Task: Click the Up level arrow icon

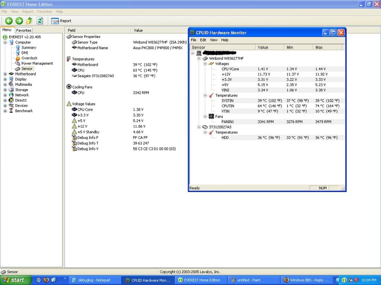Action: (x=29, y=21)
